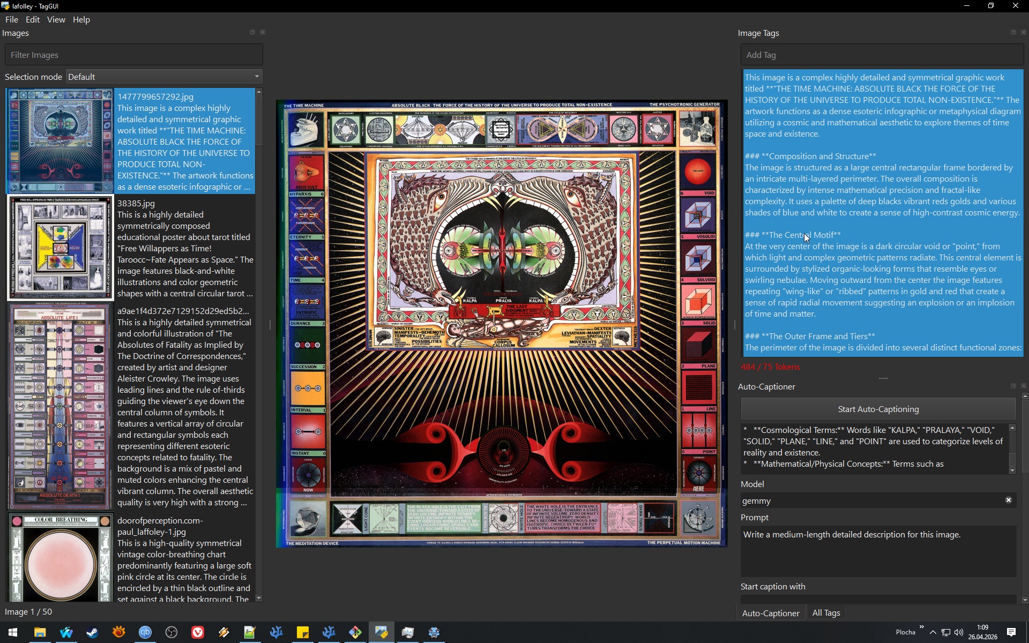Open Vivaldi browser from the taskbar
This screenshot has height=643, width=1029.
click(198, 633)
